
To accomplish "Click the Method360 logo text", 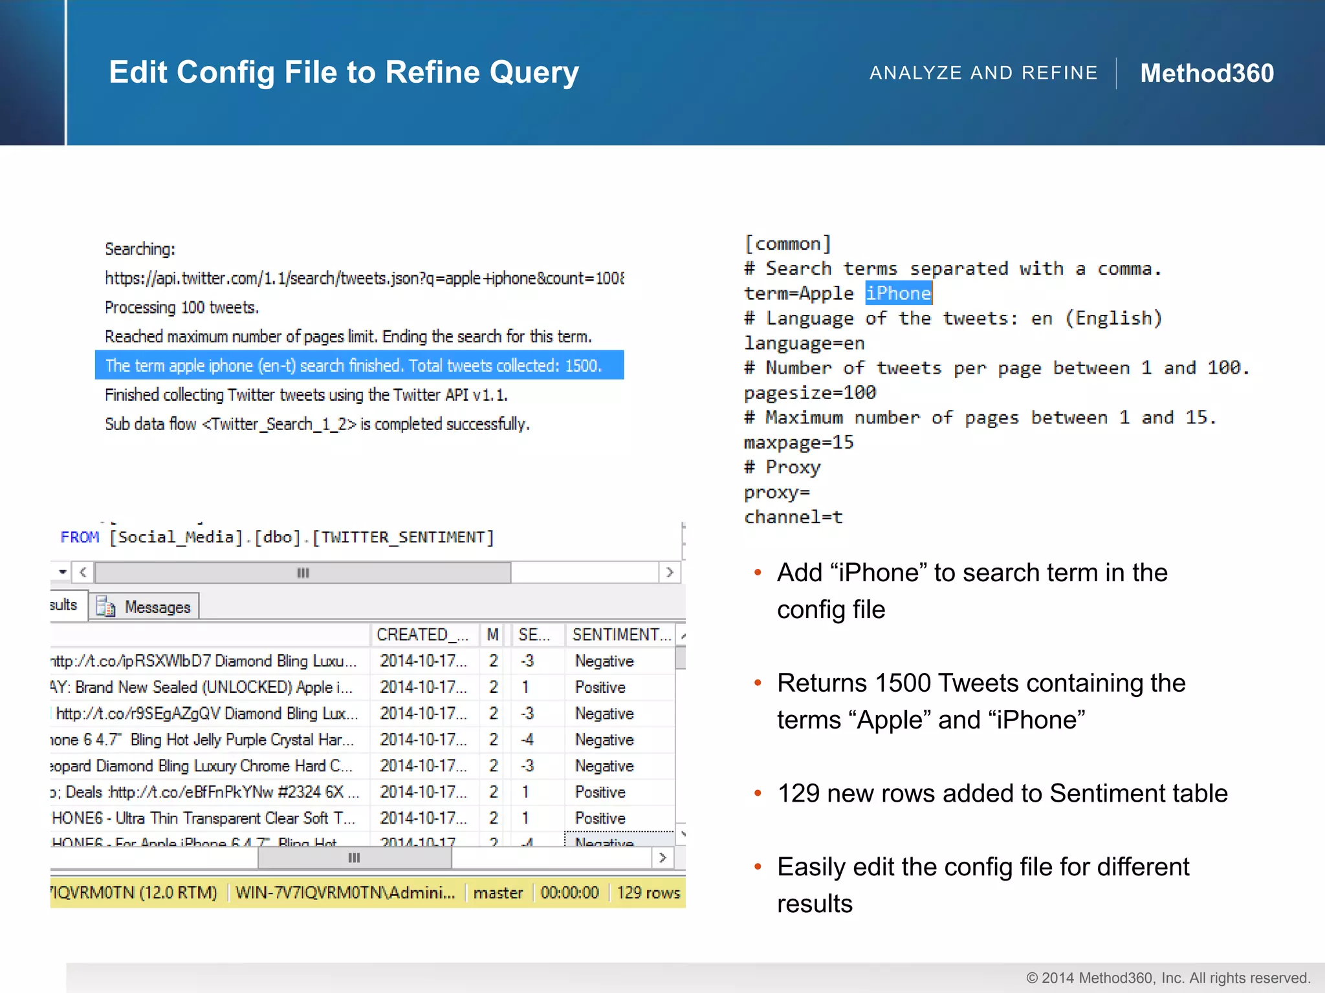I will (x=1207, y=73).
